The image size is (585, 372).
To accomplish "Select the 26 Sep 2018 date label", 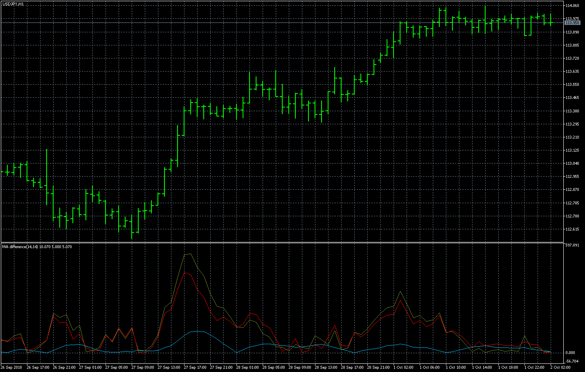I will tap(11, 368).
